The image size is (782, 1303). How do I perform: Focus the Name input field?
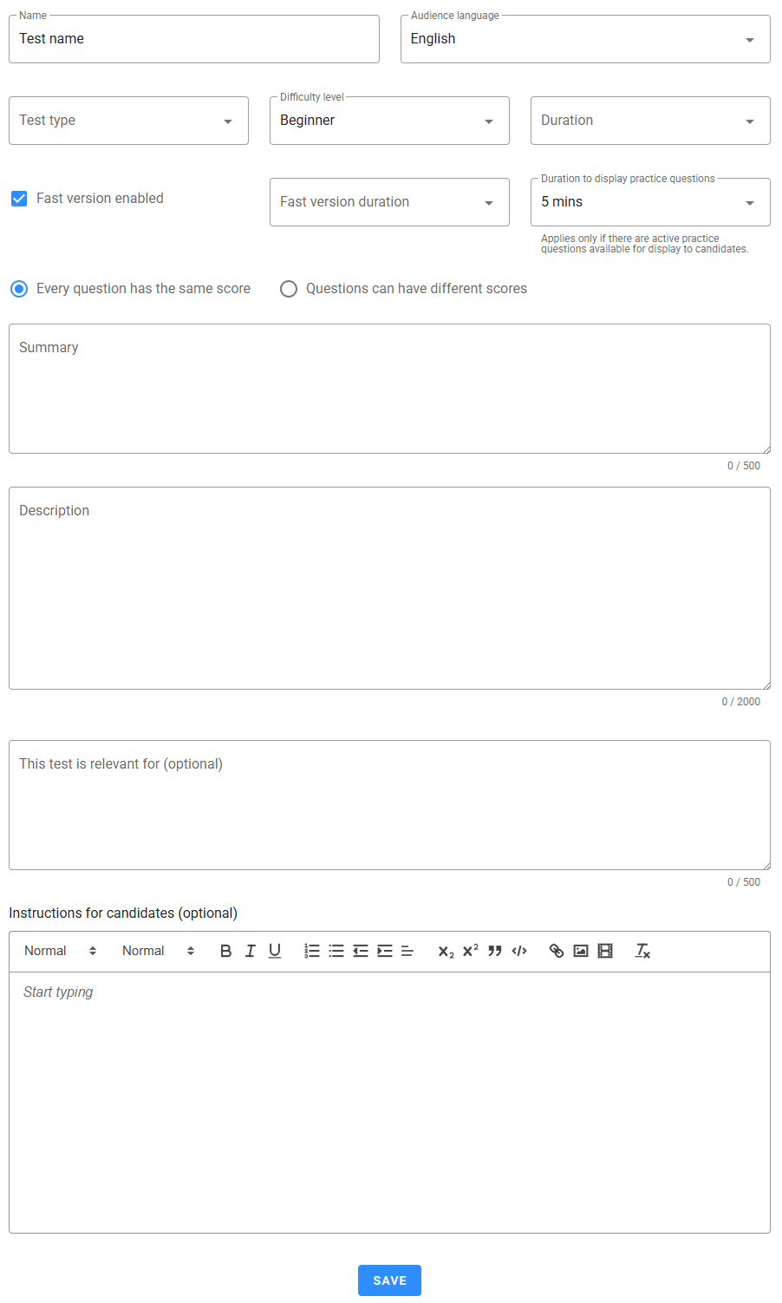coord(194,39)
